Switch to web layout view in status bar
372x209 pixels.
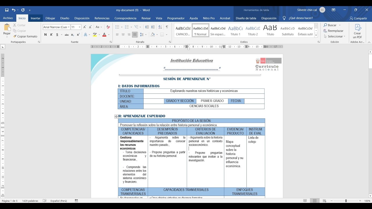pos(325,201)
